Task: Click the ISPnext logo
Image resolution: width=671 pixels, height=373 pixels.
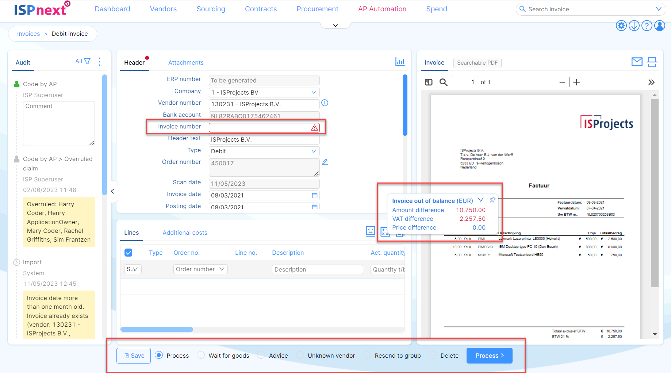Action: 42,9
